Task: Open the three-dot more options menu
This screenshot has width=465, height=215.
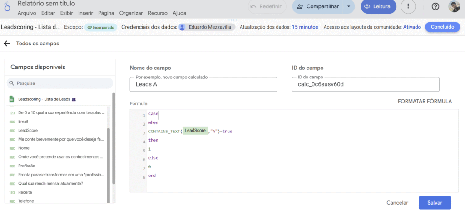Action: coord(408,6)
